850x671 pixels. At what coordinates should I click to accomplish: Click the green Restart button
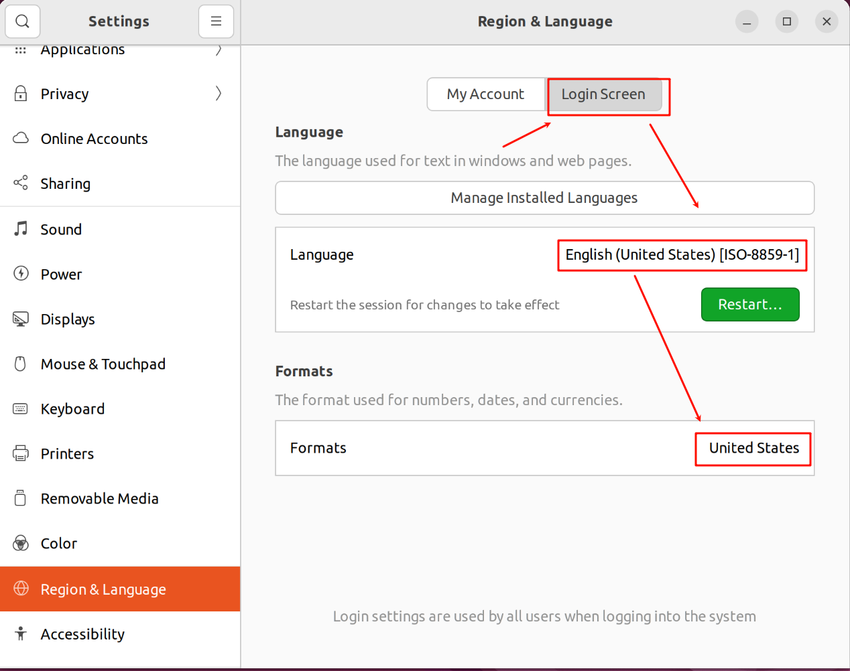pyautogui.click(x=749, y=305)
